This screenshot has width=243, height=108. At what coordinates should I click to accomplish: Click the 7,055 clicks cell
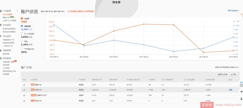151,90
